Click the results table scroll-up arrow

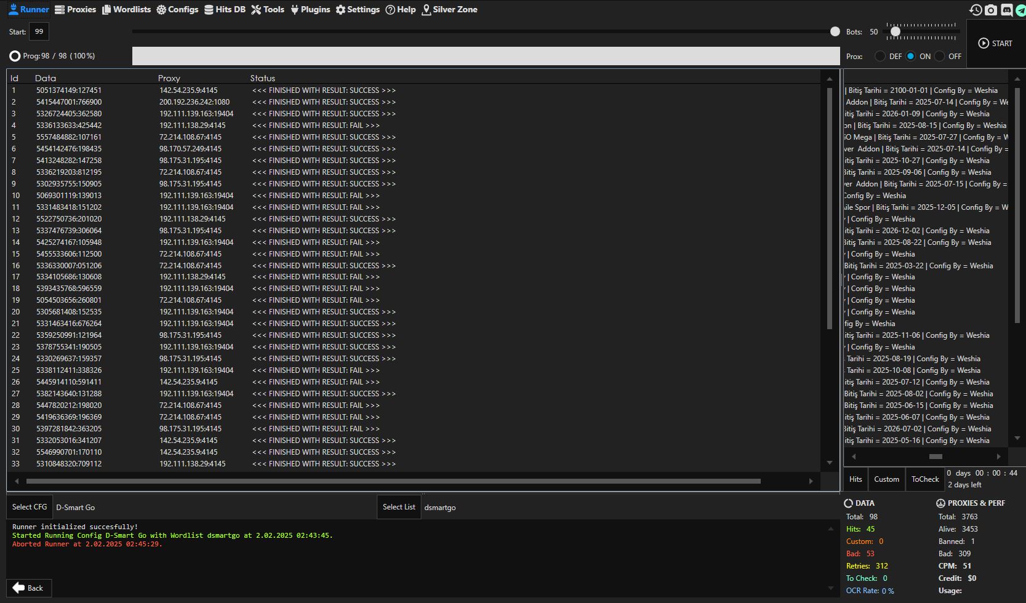click(x=830, y=79)
